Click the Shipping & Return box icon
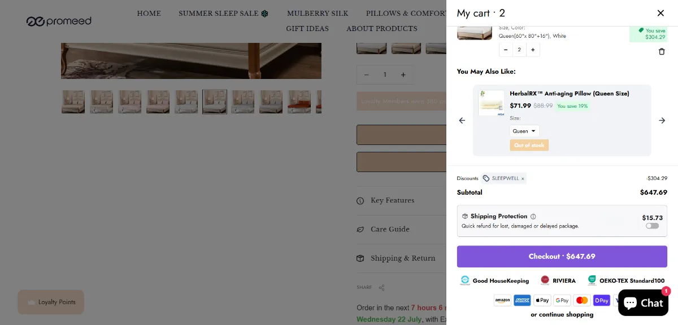The width and height of the screenshot is (678, 325). [360, 258]
